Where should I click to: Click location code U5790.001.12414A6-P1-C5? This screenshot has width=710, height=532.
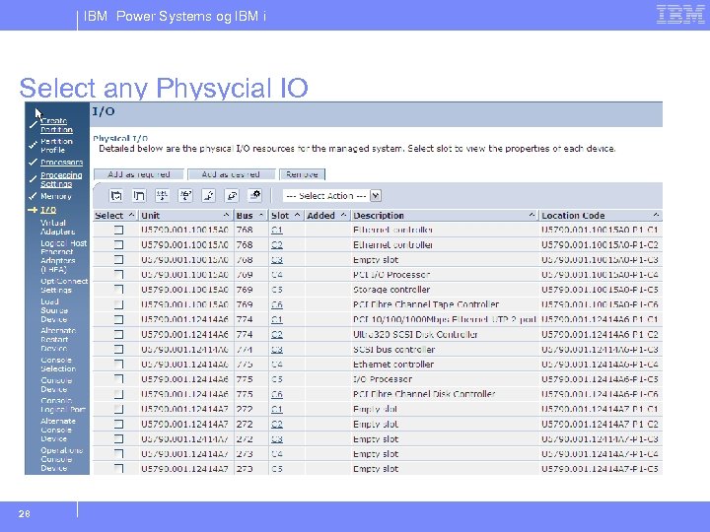[600, 379]
